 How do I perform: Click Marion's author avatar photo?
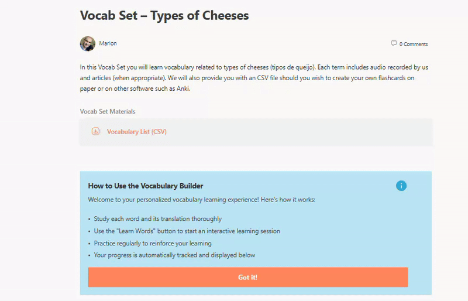point(87,43)
